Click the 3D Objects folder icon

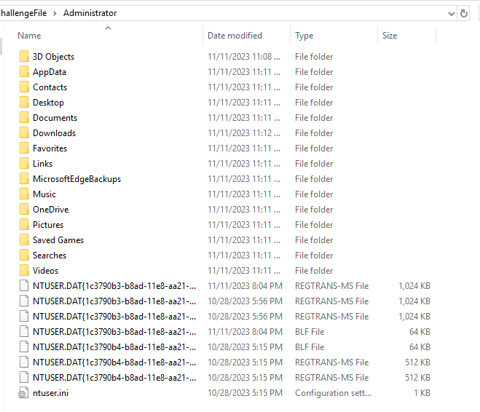(24, 57)
